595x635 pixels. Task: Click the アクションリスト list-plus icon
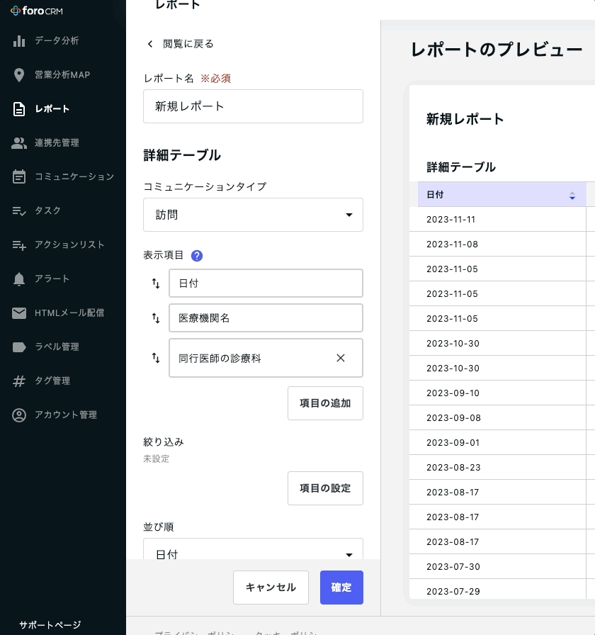coord(19,245)
